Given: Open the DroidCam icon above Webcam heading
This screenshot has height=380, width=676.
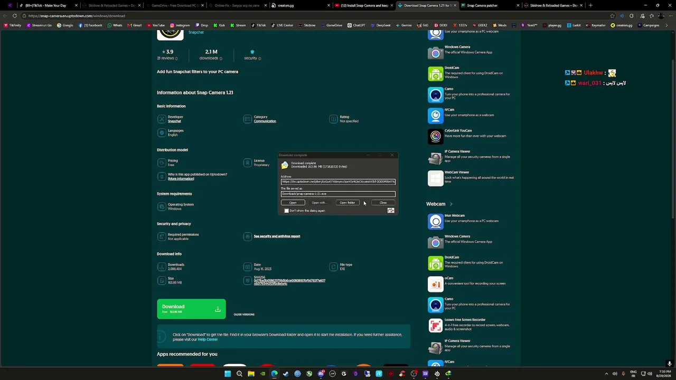Looking at the screenshot, I should (x=435, y=74).
